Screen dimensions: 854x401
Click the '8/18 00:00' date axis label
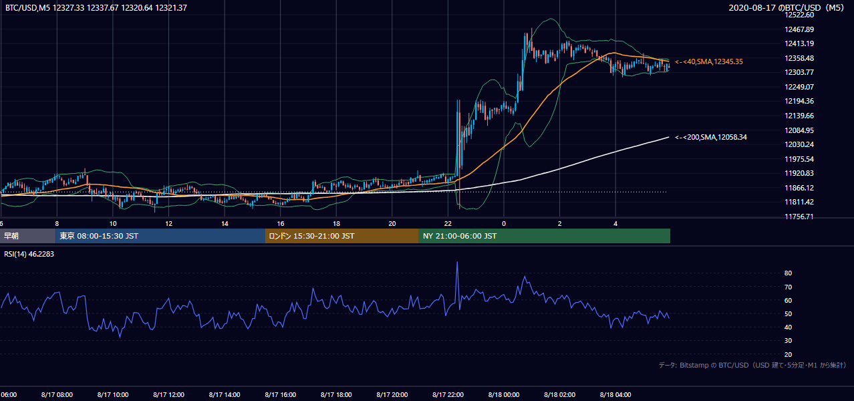coord(503,394)
